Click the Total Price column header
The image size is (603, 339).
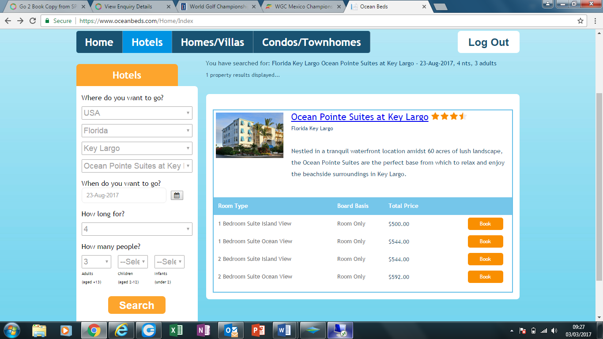(403, 206)
